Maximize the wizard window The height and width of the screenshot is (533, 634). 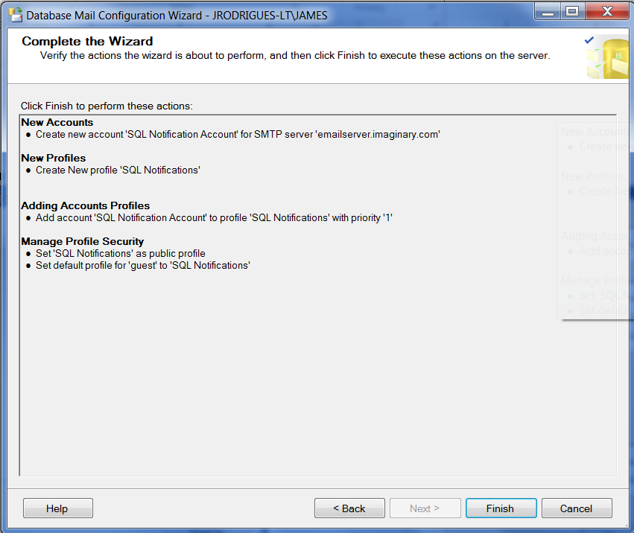pyautogui.click(x=572, y=12)
